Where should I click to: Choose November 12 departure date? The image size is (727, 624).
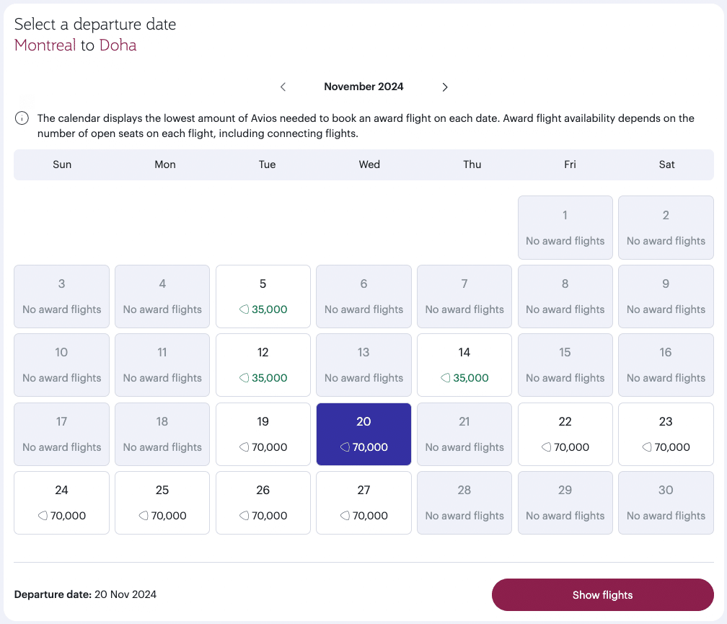point(263,365)
